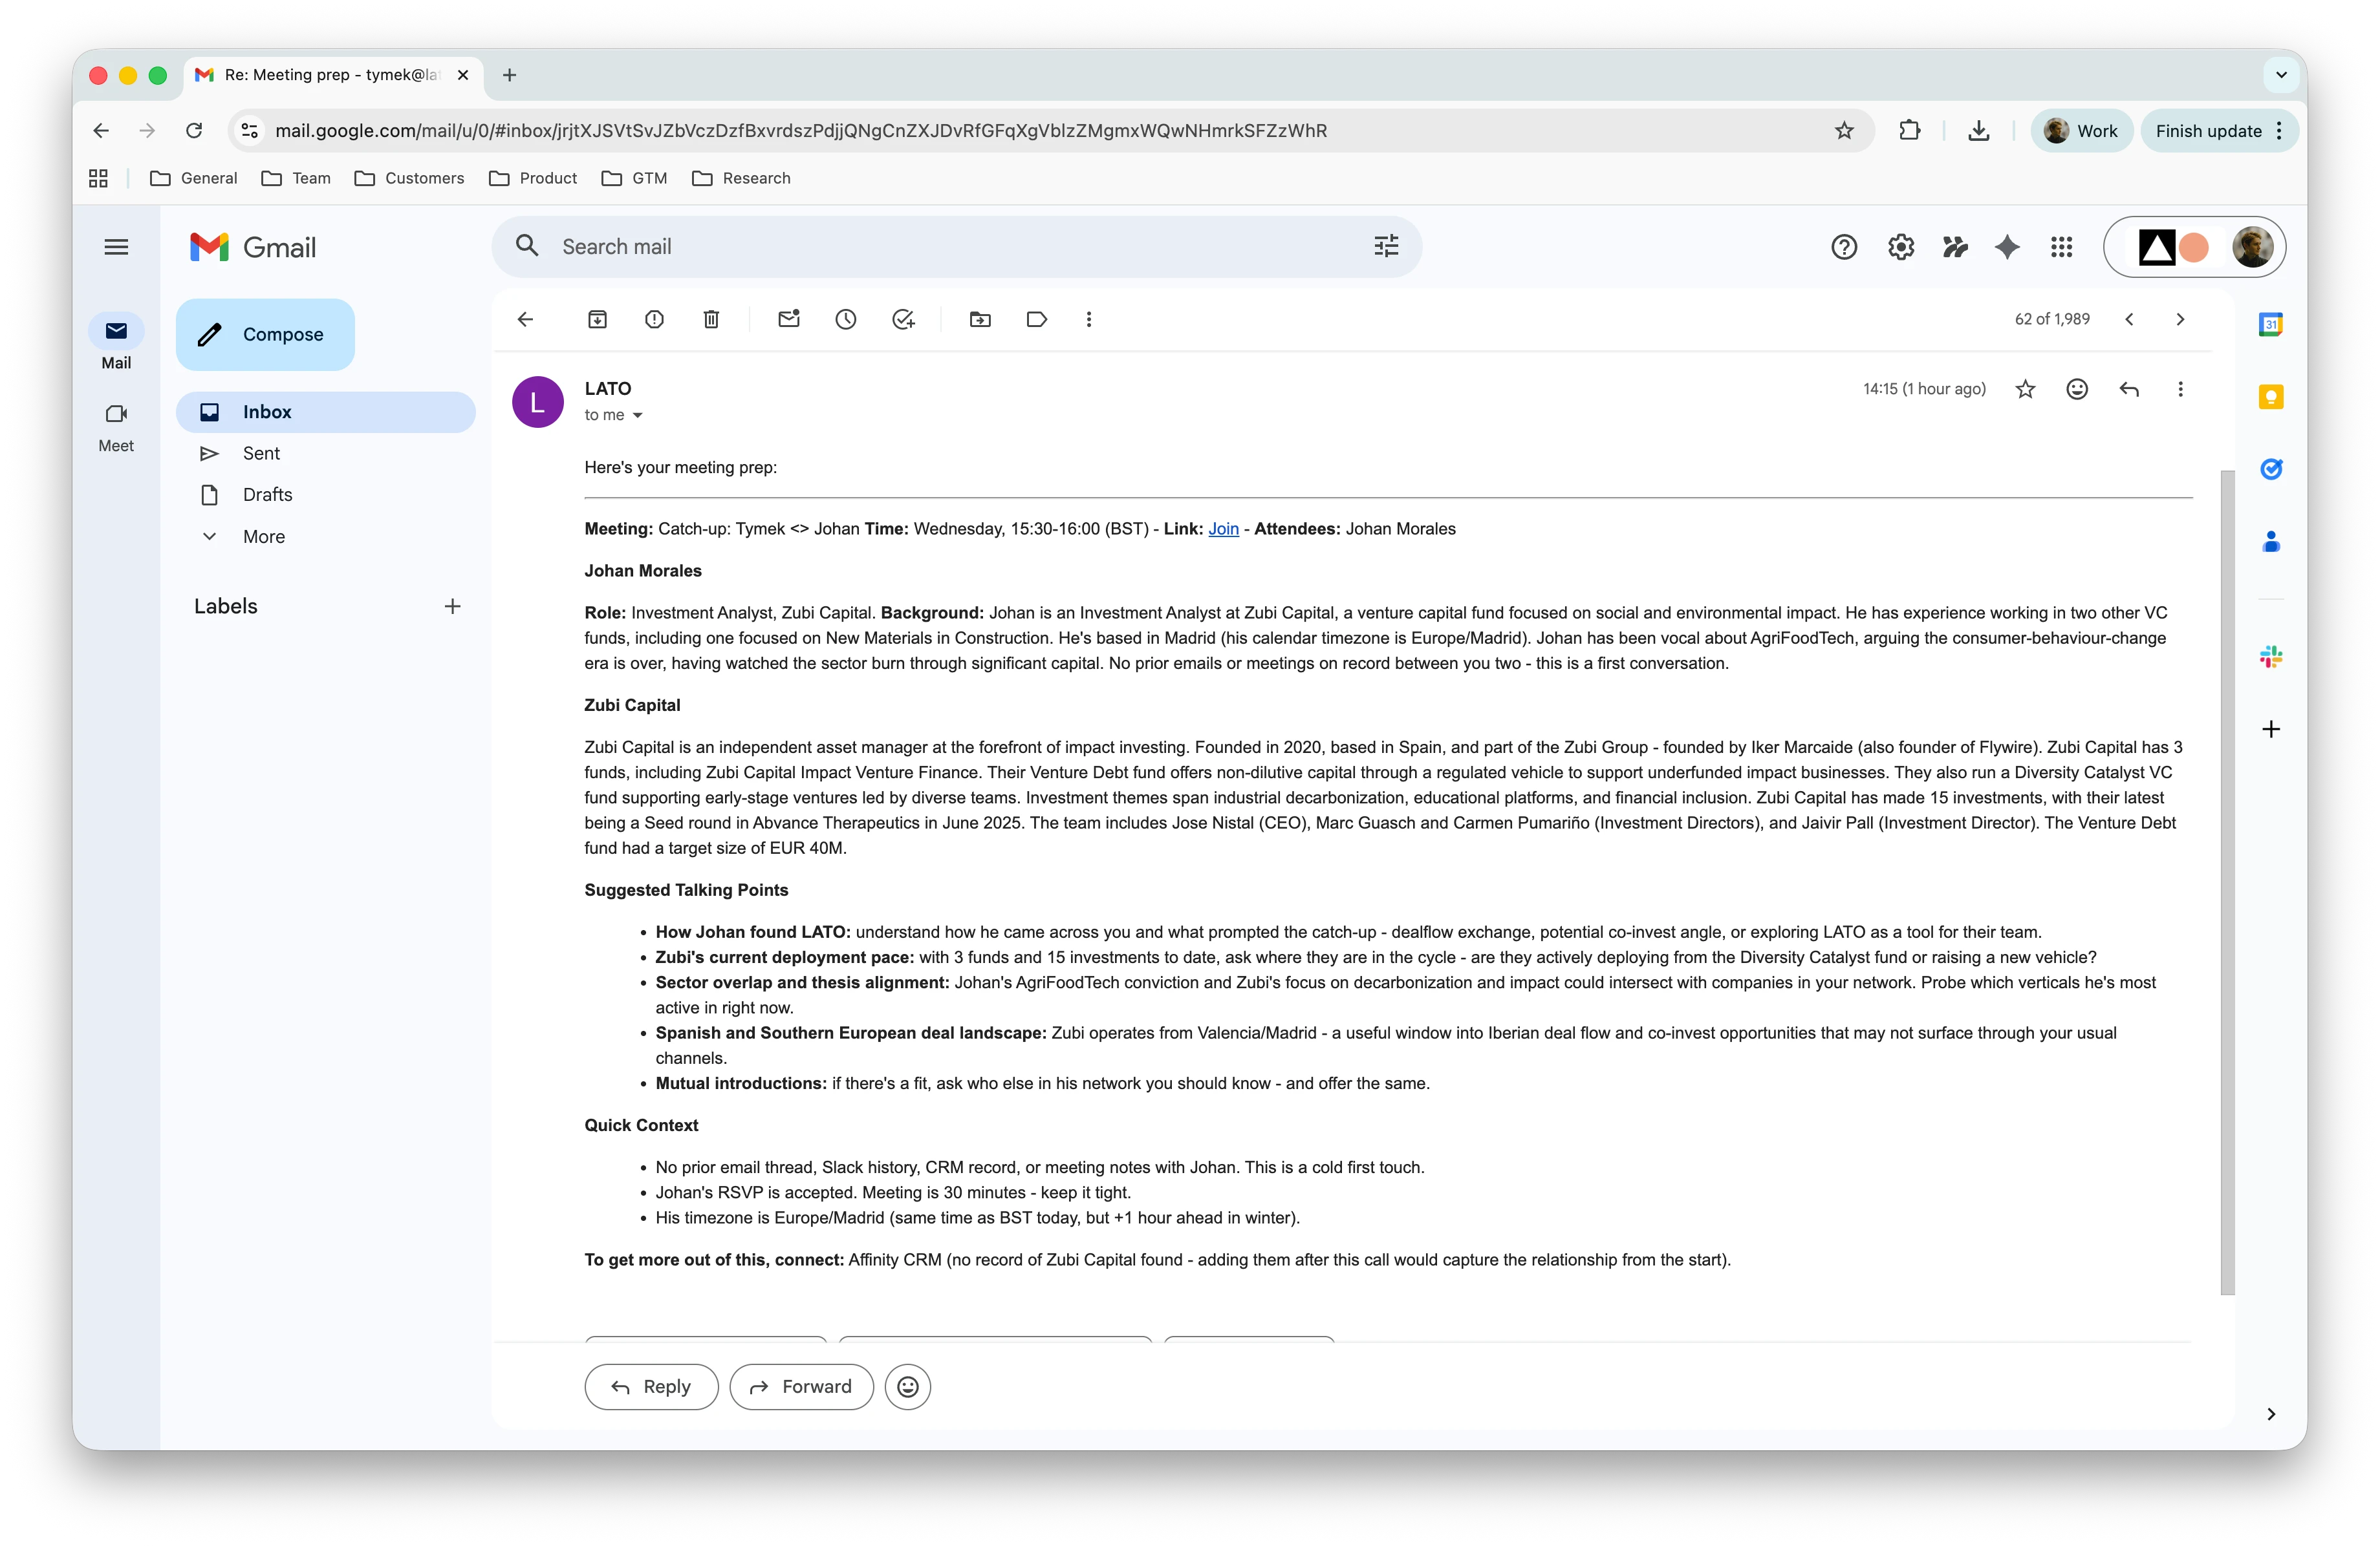
Task: Click the Reply button below the message
Action: point(651,1386)
